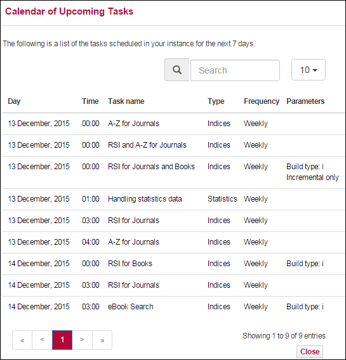Image resolution: width=346 pixels, height=360 pixels.
Task: Sort by the Day column header
Action: (14, 101)
